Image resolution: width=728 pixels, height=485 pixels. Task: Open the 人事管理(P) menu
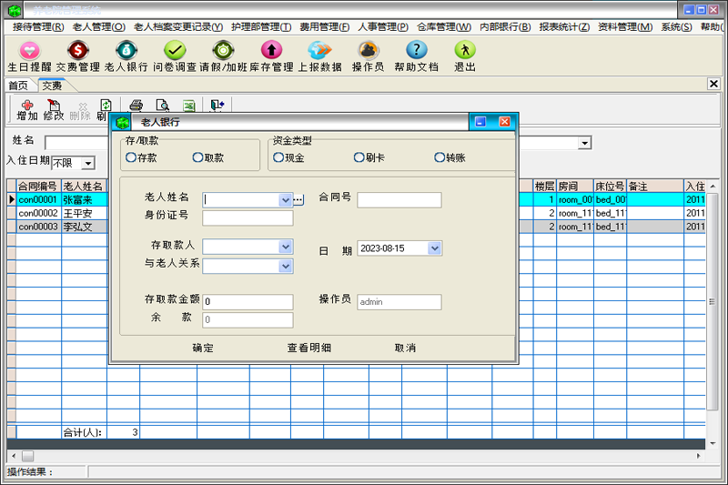tap(382, 27)
